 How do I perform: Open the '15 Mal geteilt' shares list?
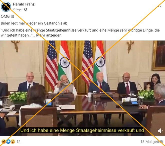click(152, 142)
